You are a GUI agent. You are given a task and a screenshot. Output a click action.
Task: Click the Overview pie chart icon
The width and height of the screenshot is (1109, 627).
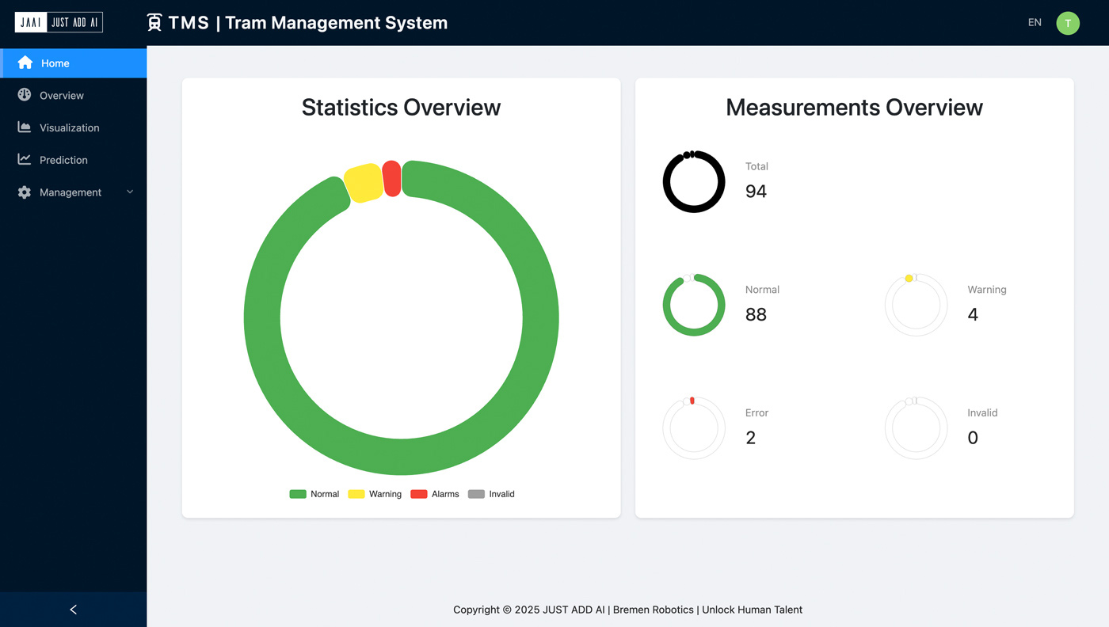pyautogui.click(x=25, y=95)
